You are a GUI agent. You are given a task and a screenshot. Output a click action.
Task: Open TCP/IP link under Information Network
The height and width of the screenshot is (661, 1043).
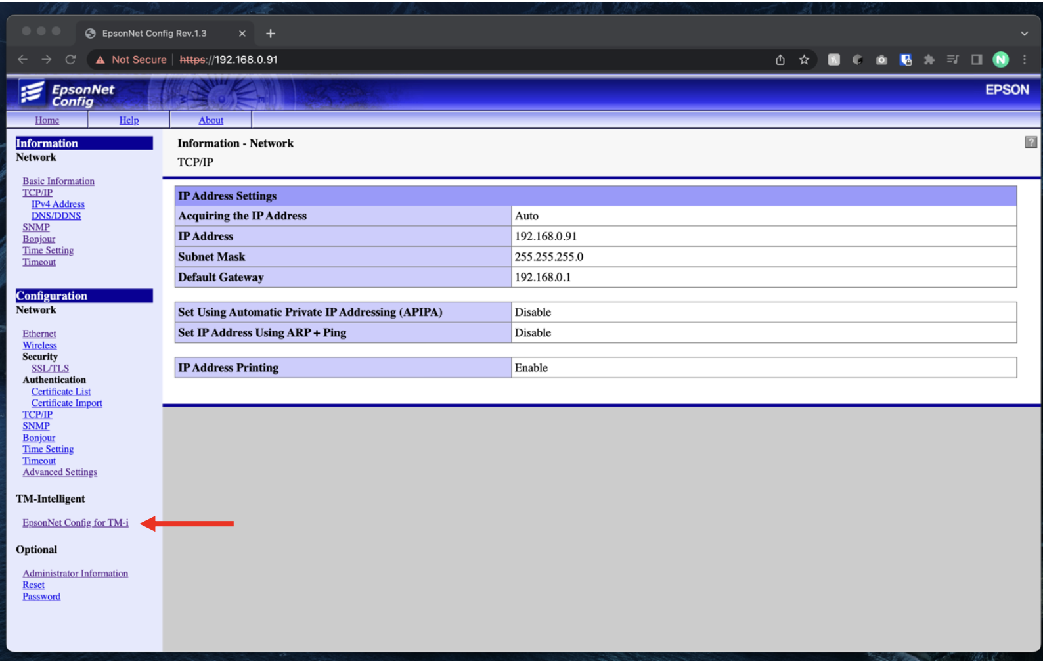pyautogui.click(x=37, y=193)
